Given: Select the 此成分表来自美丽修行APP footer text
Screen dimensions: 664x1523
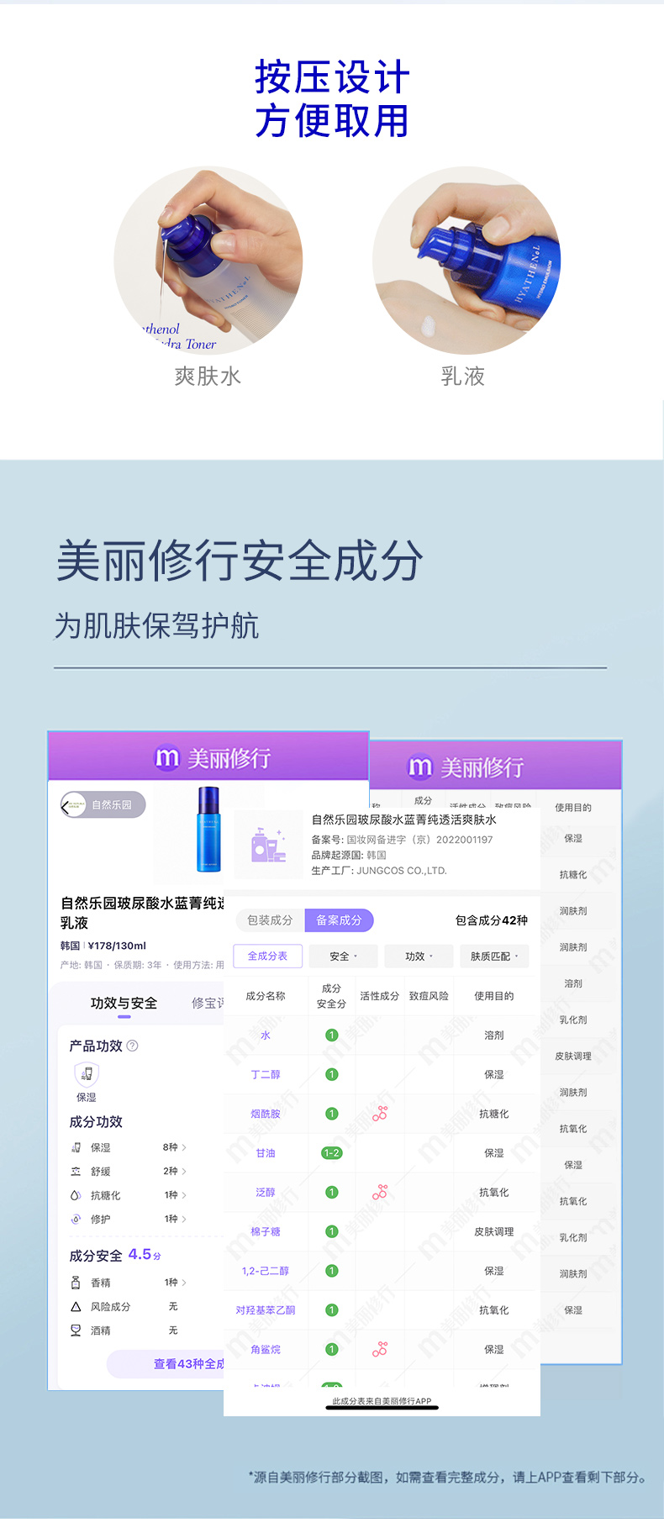Looking at the screenshot, I should pyautogui.click(x=382, y=1401).
